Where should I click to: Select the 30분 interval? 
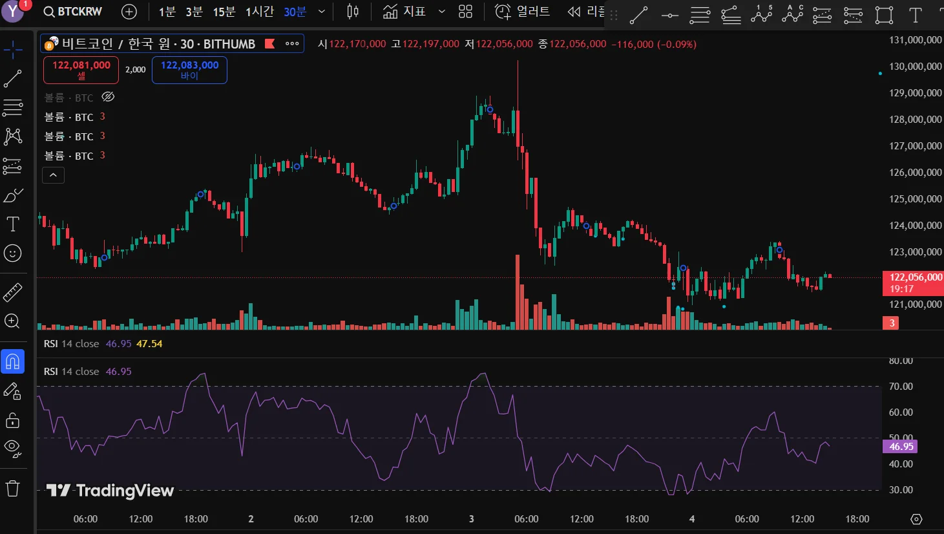(x=295, y=12)
